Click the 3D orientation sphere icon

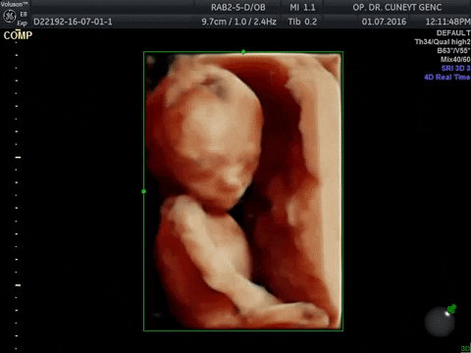point(440,322)
